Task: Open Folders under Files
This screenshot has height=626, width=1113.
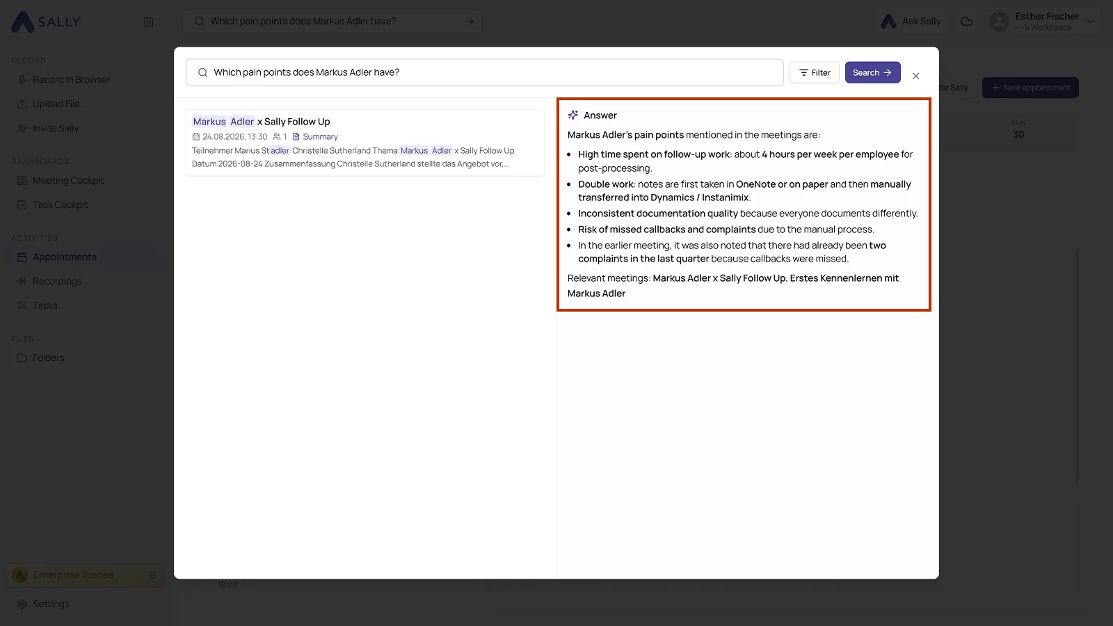Action: tap(48, 358)
